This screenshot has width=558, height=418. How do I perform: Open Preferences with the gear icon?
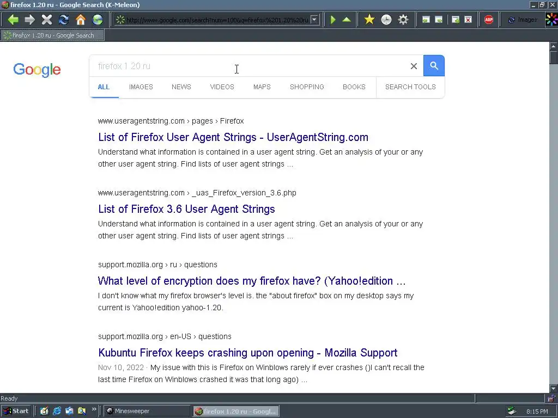tap(403, 20)
